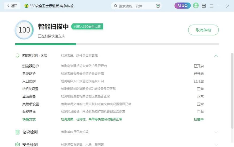Select the 常规扫描 row
Viewport: 234px width, 147px height.
(x=113, y=112)
